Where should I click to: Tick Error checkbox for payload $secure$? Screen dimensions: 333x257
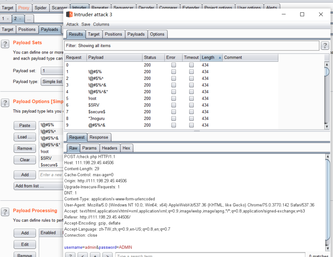[x=174, y=112]
